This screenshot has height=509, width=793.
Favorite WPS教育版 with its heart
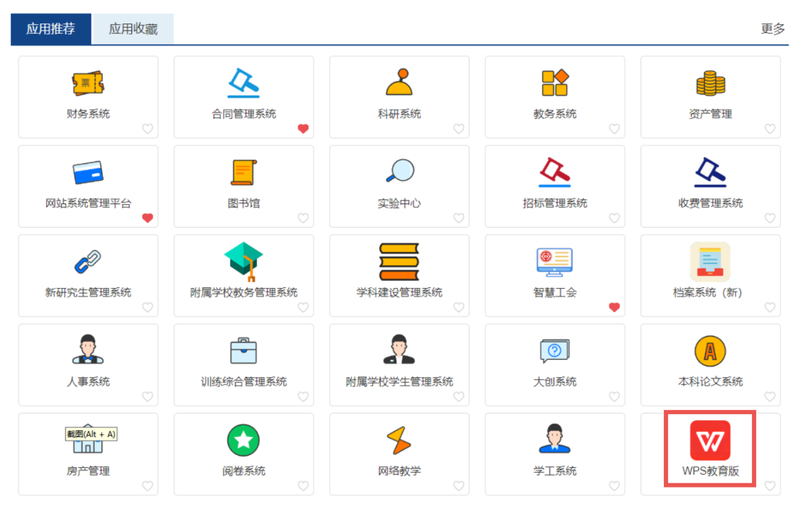point(770,485)
